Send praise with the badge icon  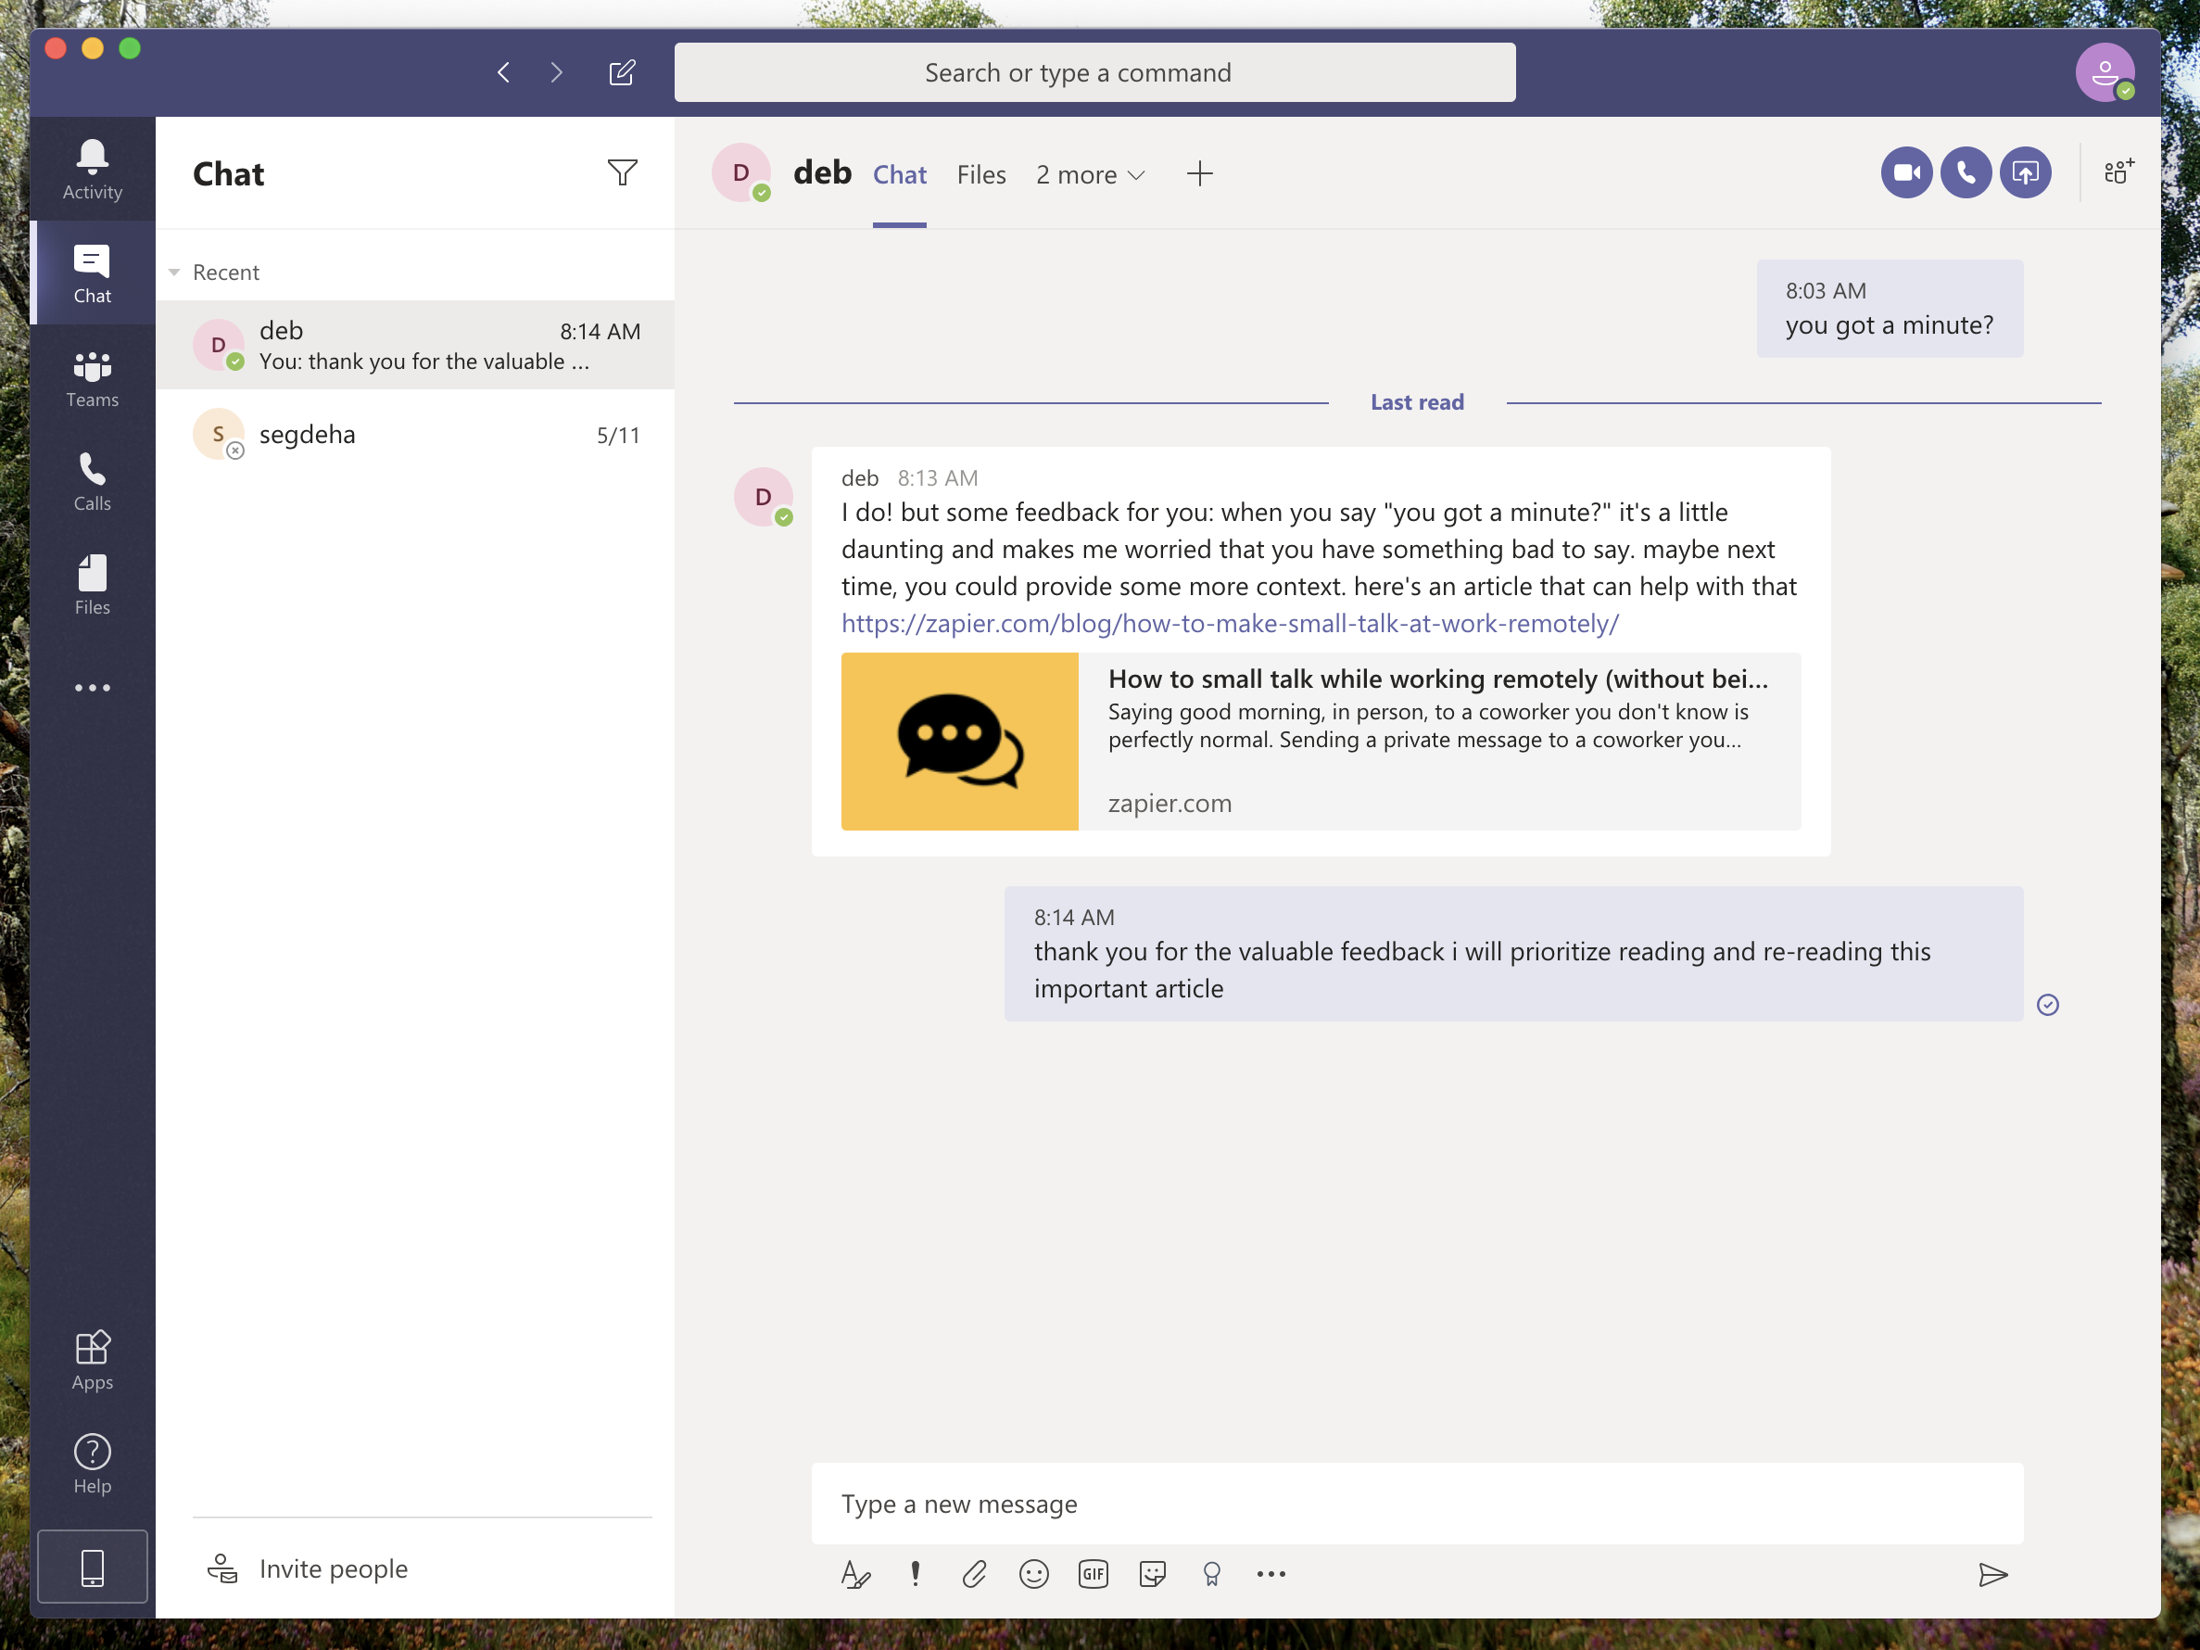coord(1211,1573)
